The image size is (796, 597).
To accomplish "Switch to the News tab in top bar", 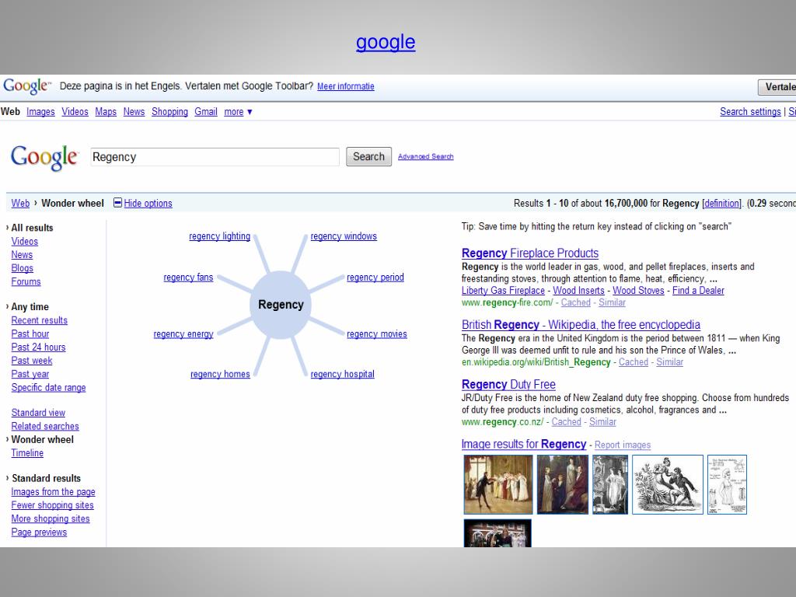I will click(x=134, y=112).
